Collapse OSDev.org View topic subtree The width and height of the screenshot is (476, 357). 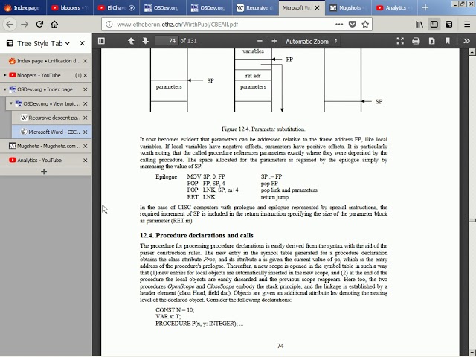(11, 103)
